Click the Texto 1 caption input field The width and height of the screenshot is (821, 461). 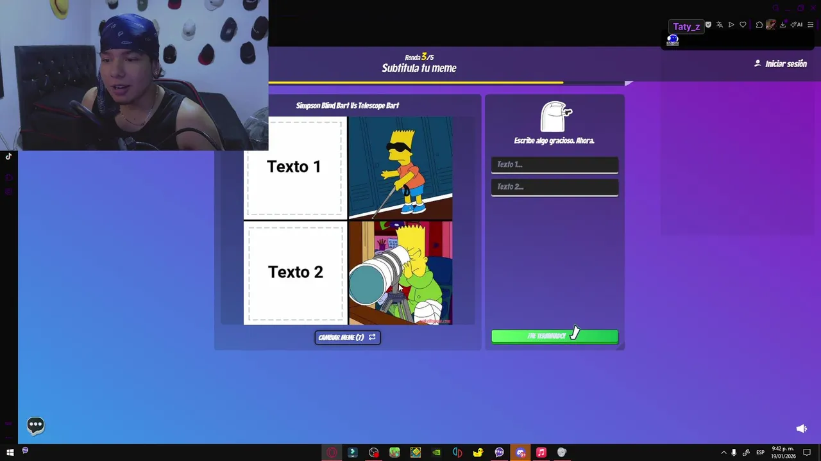pos(555,165)
